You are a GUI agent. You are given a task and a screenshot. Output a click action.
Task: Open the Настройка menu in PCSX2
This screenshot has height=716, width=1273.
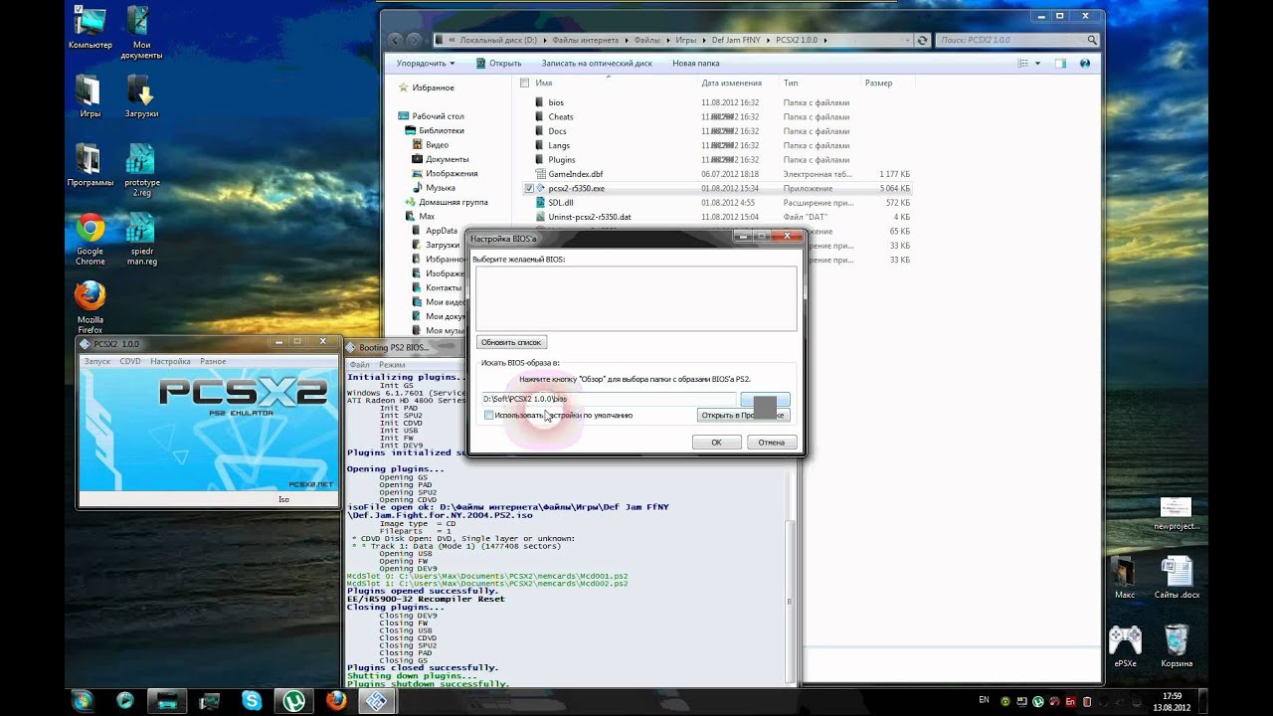(x=170, y=361)
